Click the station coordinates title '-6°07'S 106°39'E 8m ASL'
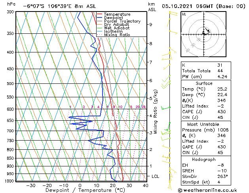This screenshot has height=193, width=249. 59,6
